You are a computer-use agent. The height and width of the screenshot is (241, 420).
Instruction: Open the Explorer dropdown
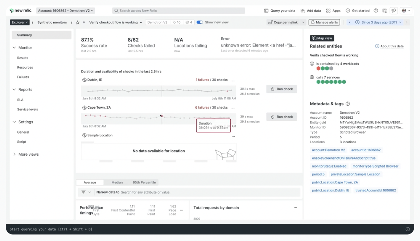pyautogui.click(x=20, y=22)
